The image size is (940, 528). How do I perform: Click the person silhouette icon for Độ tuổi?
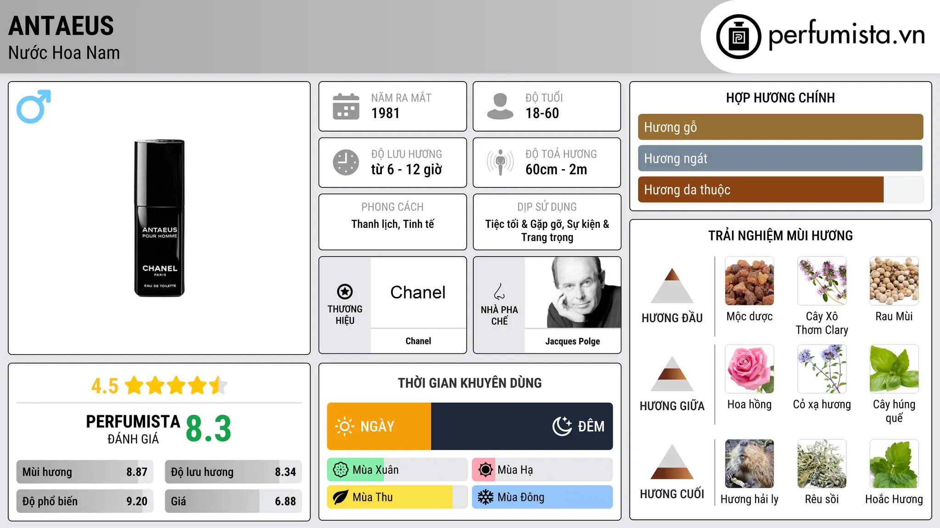(500, 106)
